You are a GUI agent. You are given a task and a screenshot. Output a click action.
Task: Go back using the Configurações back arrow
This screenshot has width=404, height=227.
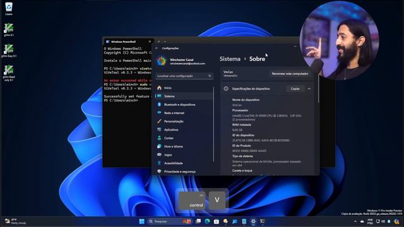pos(157,48)
